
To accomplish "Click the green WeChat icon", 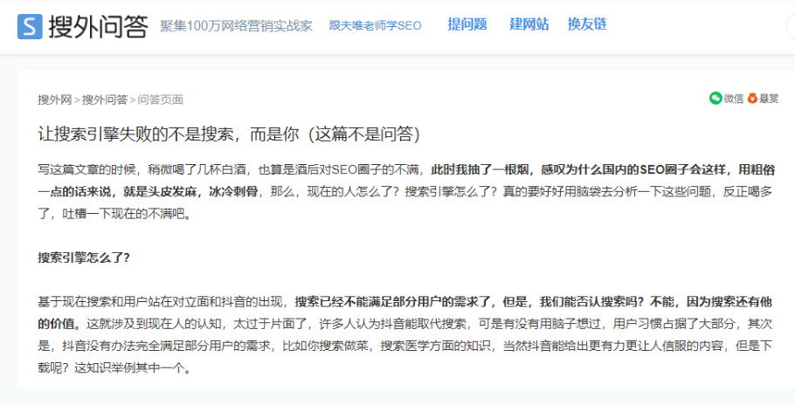I will point(715,99).
